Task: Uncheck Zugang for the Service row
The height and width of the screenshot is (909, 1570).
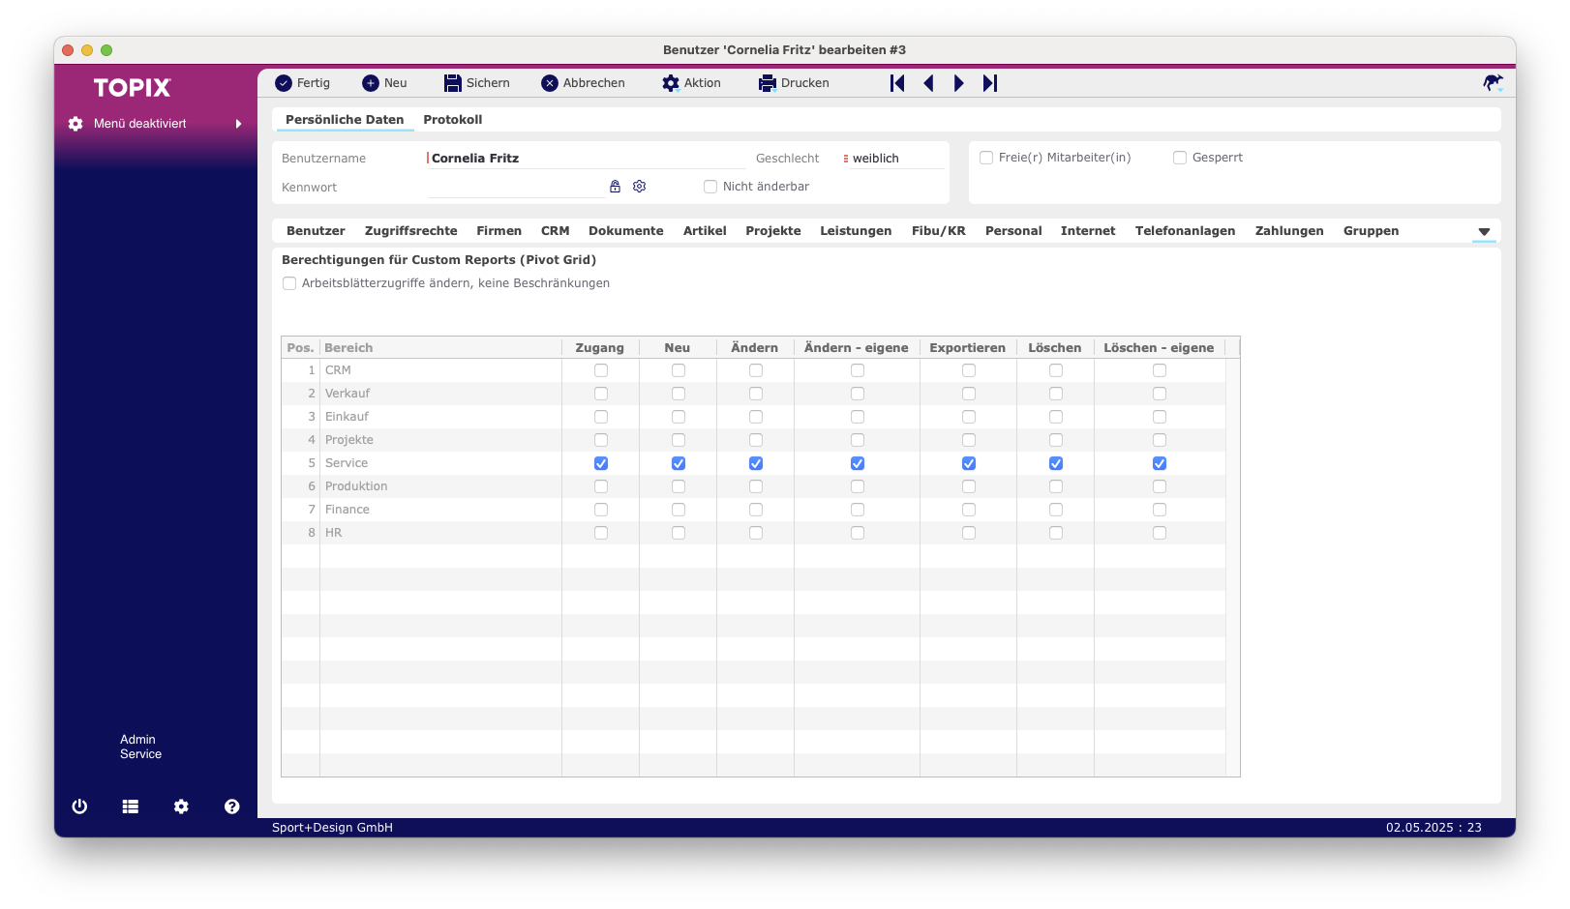Action: pyautogui.click(x=601, y=463)
